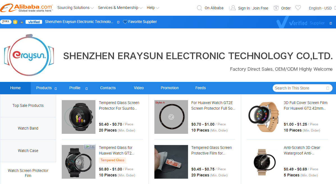
Task: Open the Video tab
Action: (139, 88)
